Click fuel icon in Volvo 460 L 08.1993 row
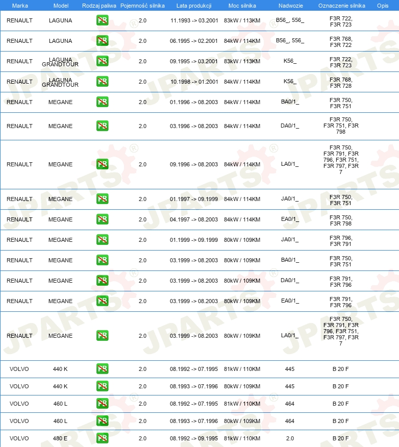This screenshot has height=447, width=399. coord(103,421)
